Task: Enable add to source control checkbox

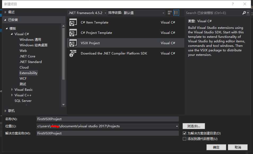Action: [x=185, y=139]
